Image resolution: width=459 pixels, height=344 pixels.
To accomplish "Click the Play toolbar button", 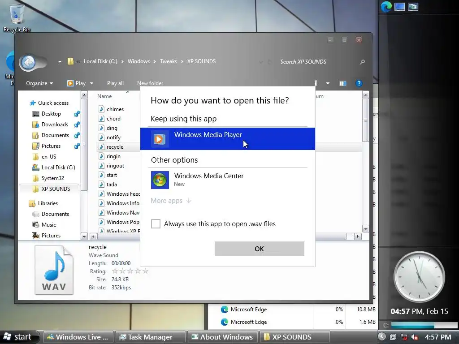I will (x=77, y=83).
